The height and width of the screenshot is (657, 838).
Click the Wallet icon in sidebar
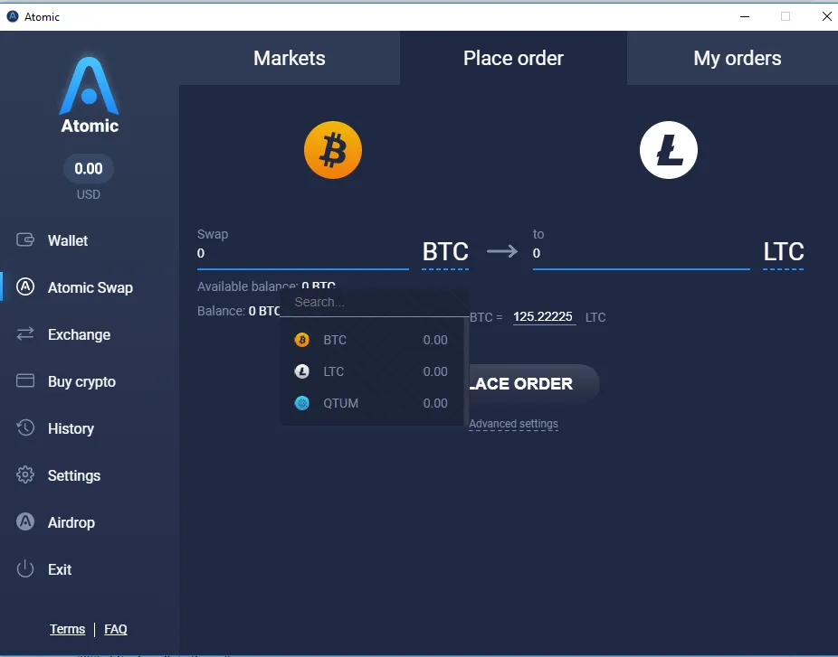25,239
